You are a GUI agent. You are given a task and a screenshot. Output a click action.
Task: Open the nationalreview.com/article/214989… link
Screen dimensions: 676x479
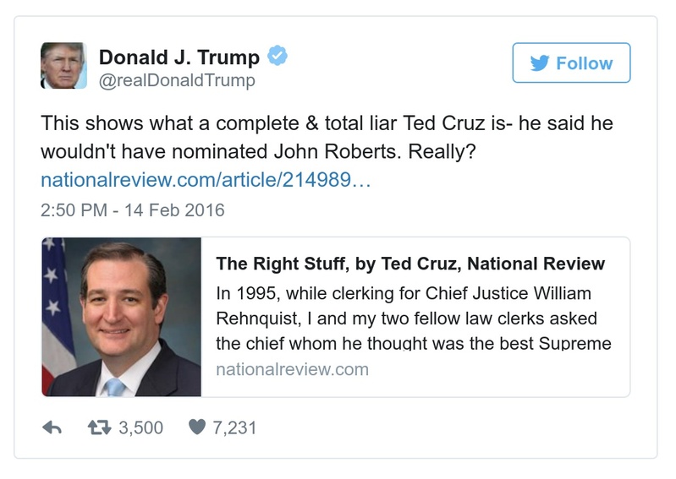(x=206, y=180)
